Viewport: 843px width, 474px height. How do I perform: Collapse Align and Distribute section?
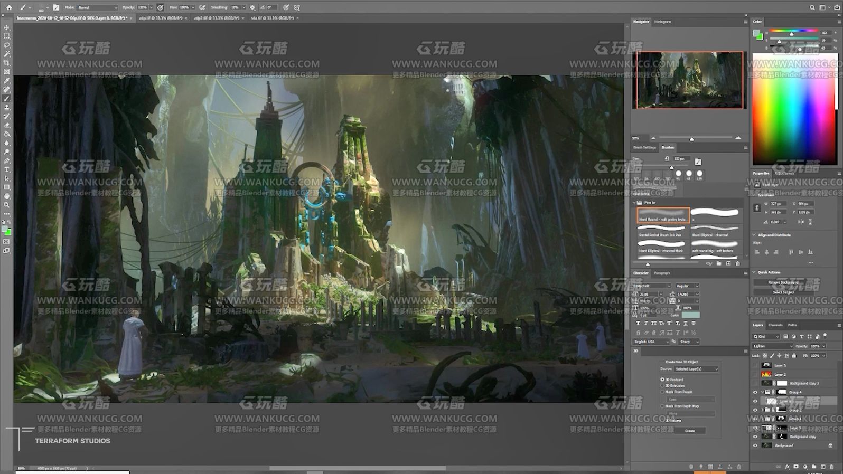(x=754, y=235)
